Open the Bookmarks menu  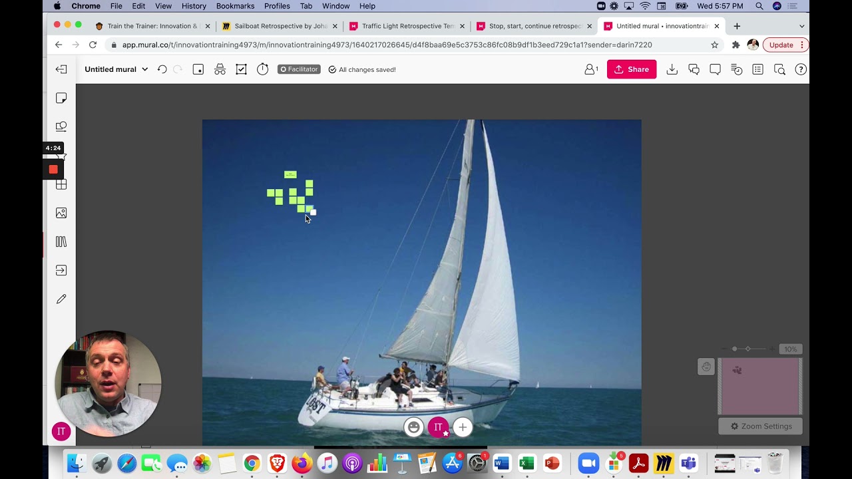[x=235, y=6]
